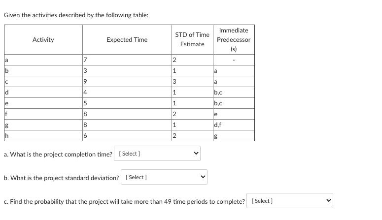Click the question text 'b. What is the project standard deviation?'
The width and height of the screenshot is (382, 220).
(62, 178)
